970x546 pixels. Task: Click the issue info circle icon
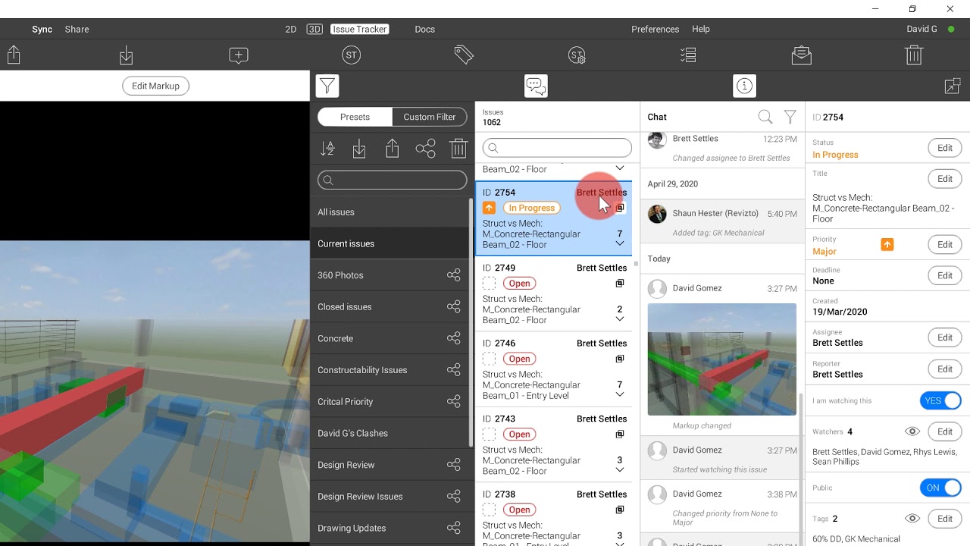744,86
